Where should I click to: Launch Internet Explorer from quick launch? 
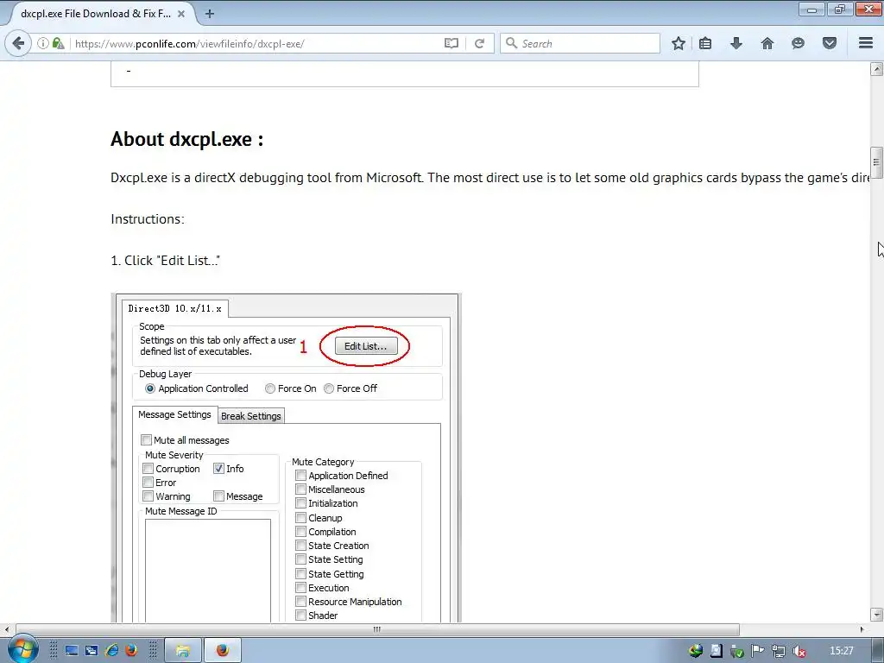click(111, 651)
